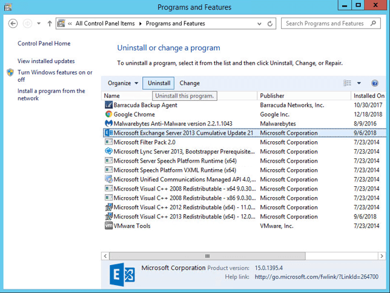Click the large Exchange logo in details pane
This screenshot has width=390, height=293.
[x=122, y=274]
